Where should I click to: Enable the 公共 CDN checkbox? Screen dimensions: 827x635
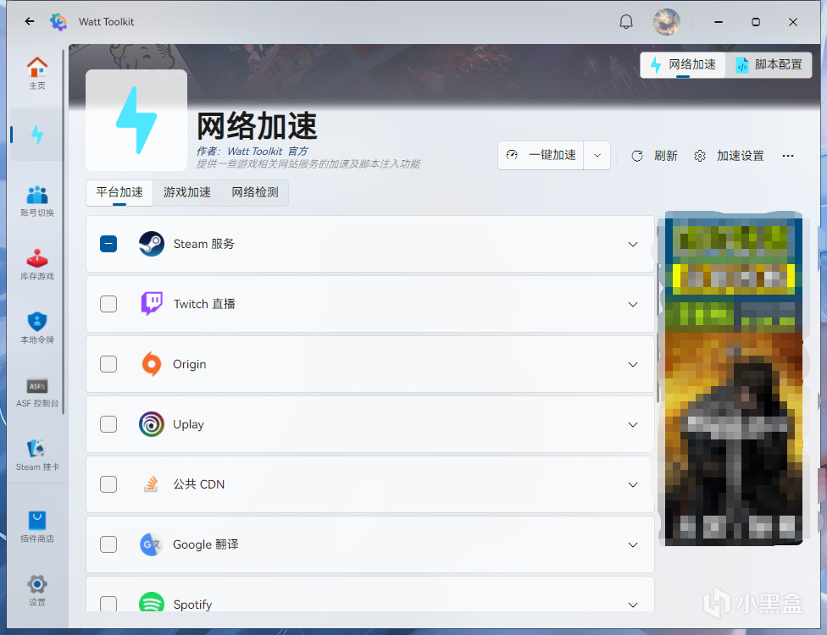coord(108,484)
